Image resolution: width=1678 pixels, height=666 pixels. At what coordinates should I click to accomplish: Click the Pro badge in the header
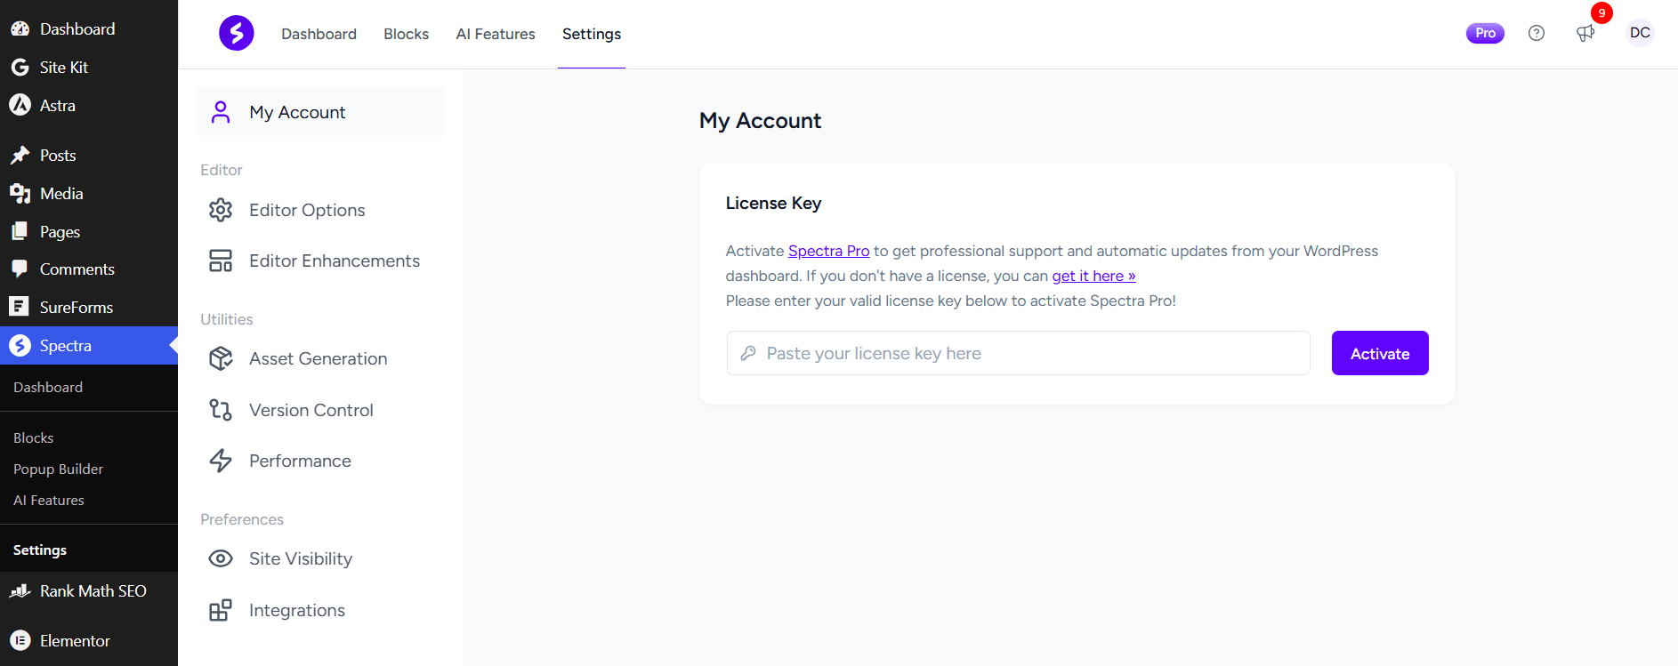tap(1485, 33)
